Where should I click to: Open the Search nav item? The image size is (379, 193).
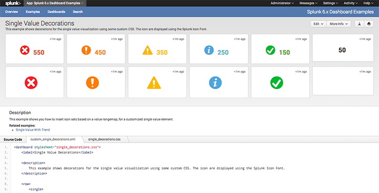pyautogui.click(x=77, y=12)
